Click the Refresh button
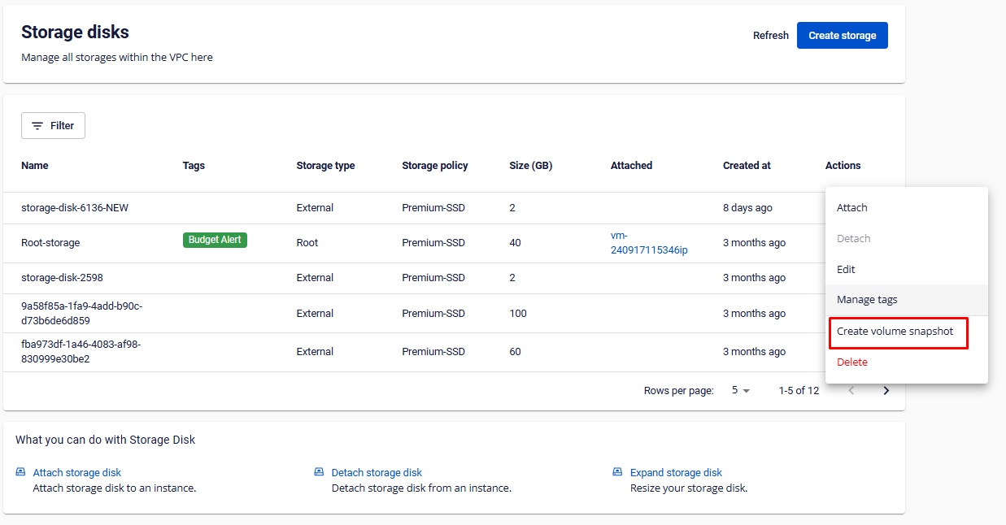 click(770, 36)
